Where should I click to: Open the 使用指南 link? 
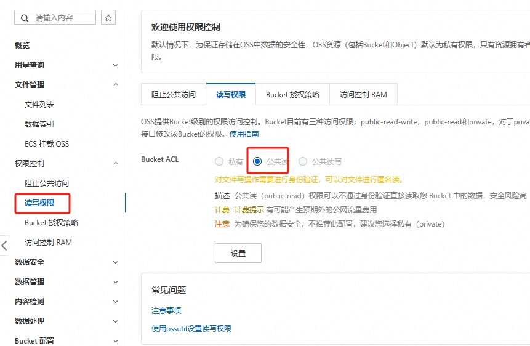point(244,134)
